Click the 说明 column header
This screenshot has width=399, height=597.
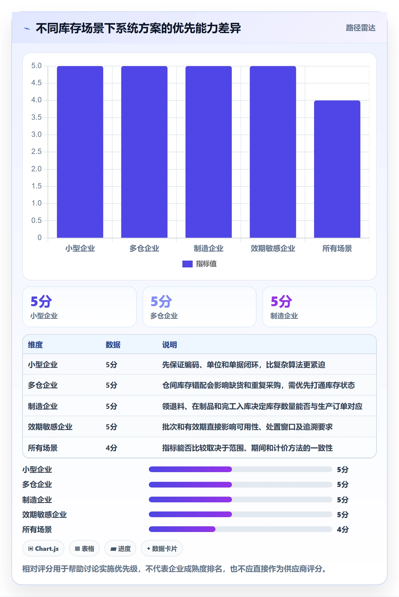point(170,345)
